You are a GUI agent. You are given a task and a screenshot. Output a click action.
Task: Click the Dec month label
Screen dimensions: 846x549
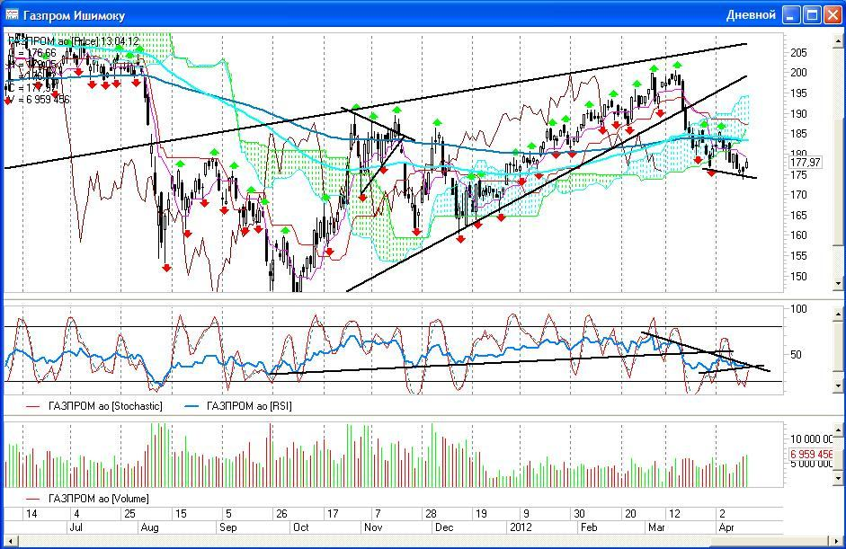coord(444,527)
